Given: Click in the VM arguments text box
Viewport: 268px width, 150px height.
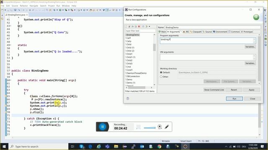Looking at the screenshot, I should 208,57.
